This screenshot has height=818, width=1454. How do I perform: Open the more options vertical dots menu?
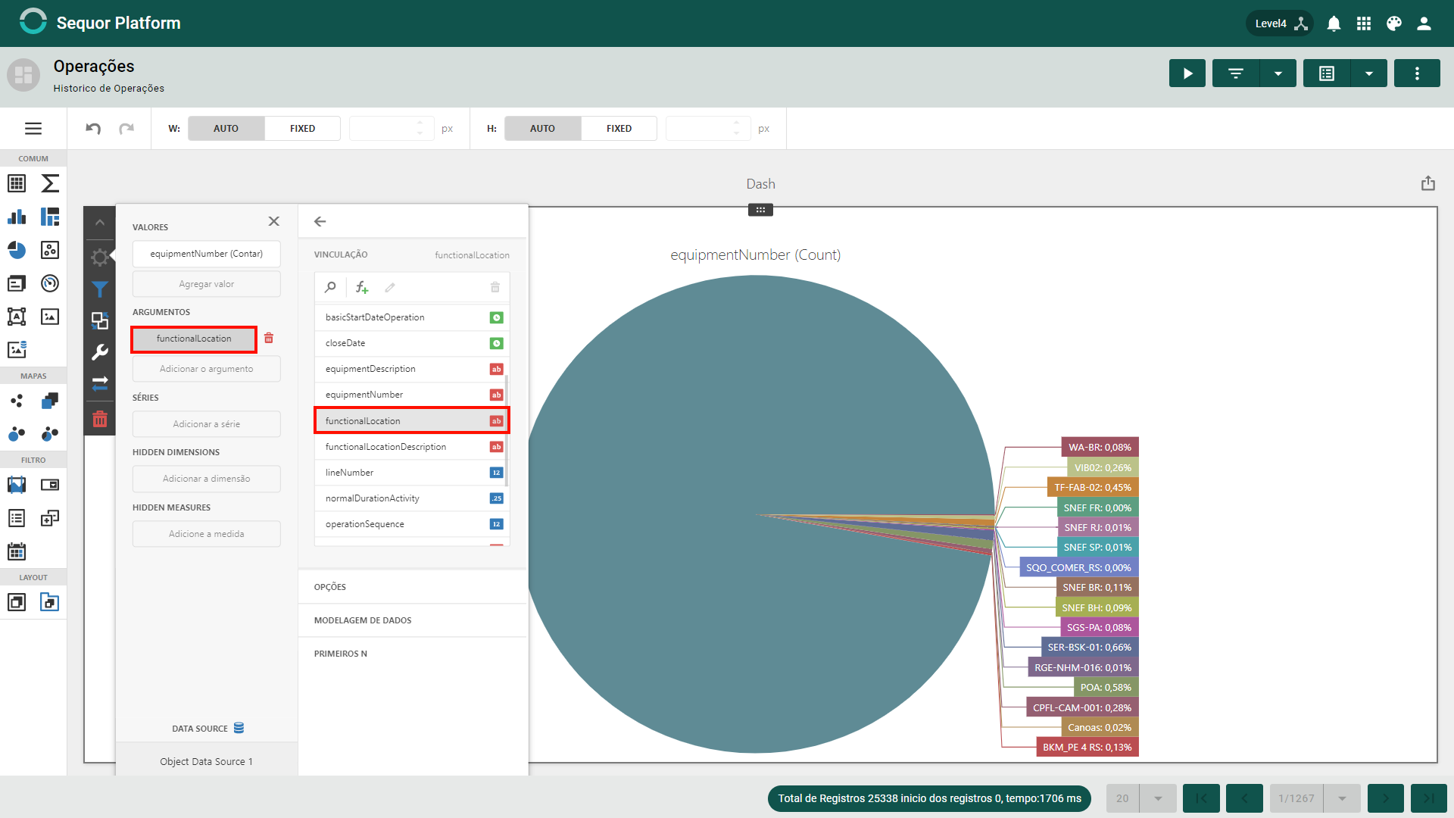pyautogui.click(x=1417, y=73)
